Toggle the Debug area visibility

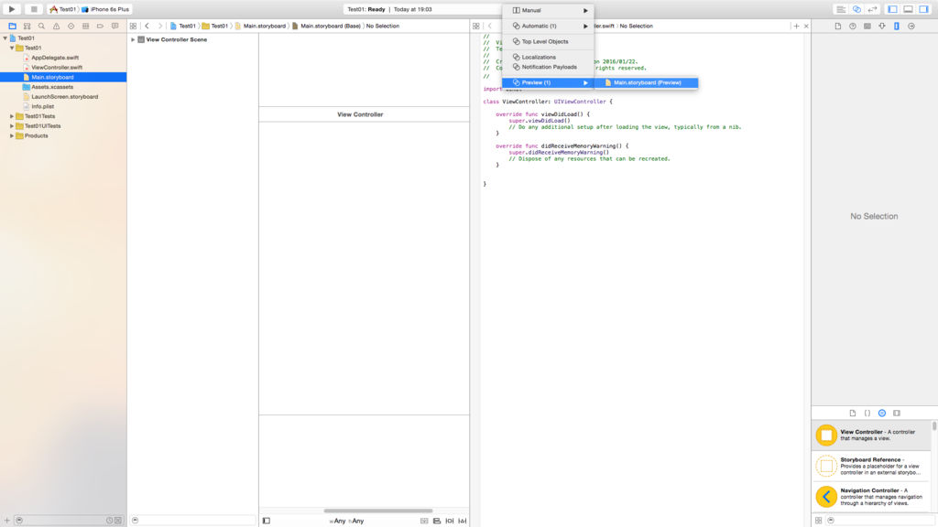click(x=908, y=9)
